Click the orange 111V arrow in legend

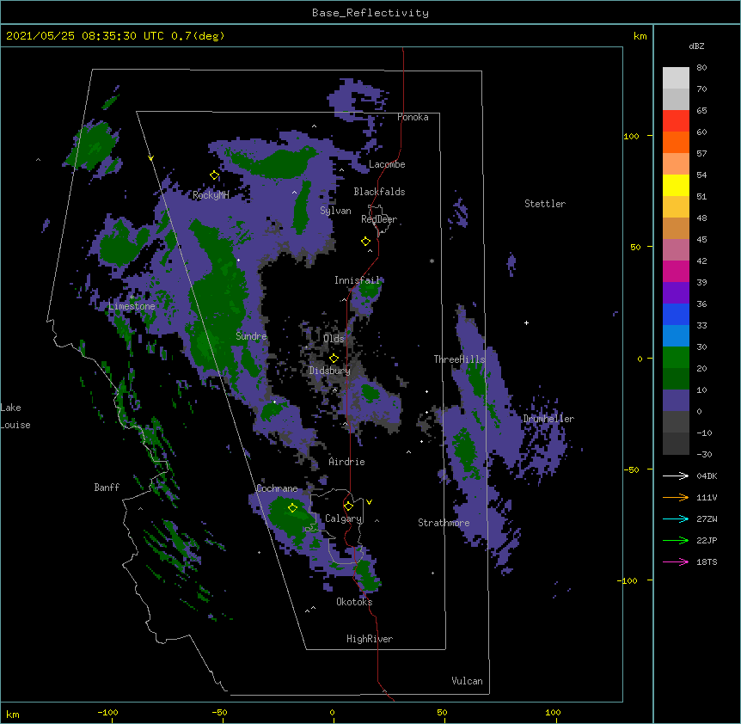tap(676, 497)
